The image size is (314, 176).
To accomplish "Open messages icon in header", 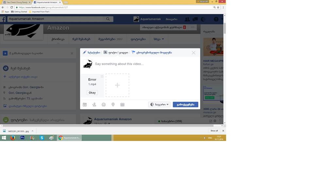I will (195, 19).
